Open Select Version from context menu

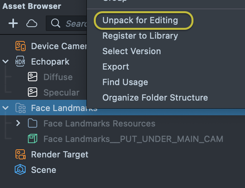pos(131,51)
